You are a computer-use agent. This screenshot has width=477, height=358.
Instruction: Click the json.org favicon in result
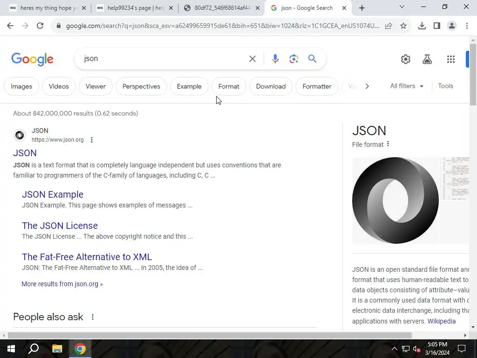[20, 135]
